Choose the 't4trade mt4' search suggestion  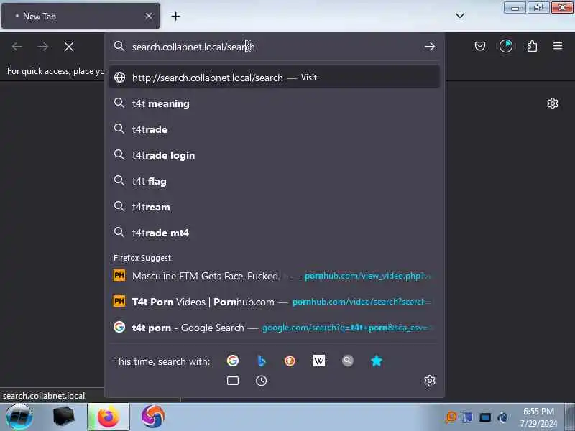[x=275, y=233]
